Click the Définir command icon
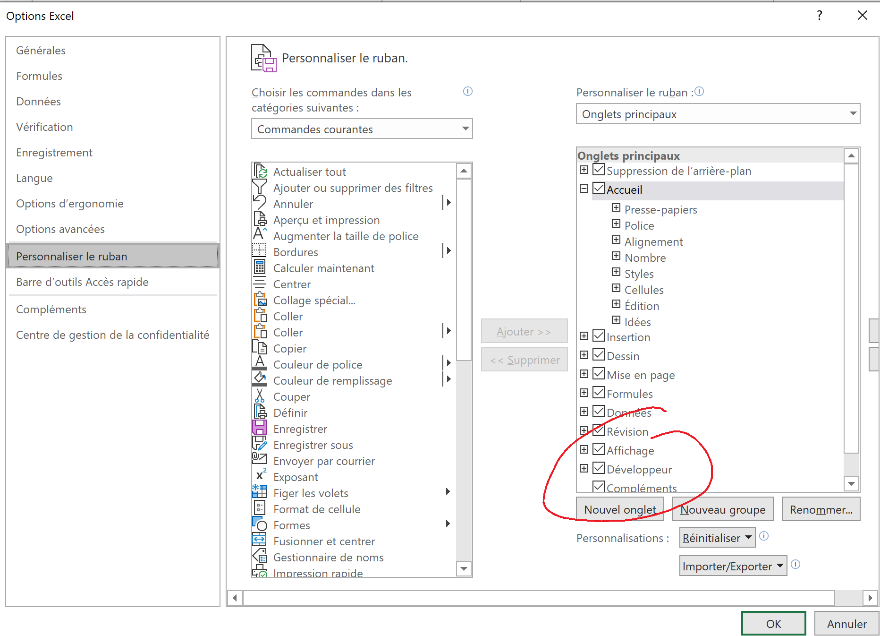880x636 pixels. [260, 412]
